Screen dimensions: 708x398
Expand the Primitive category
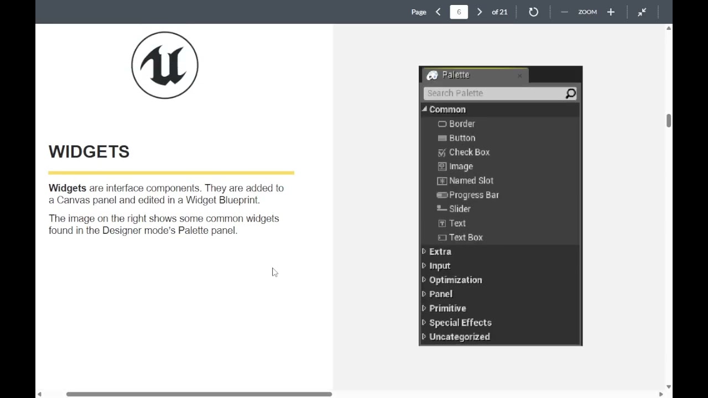[424, 308]
